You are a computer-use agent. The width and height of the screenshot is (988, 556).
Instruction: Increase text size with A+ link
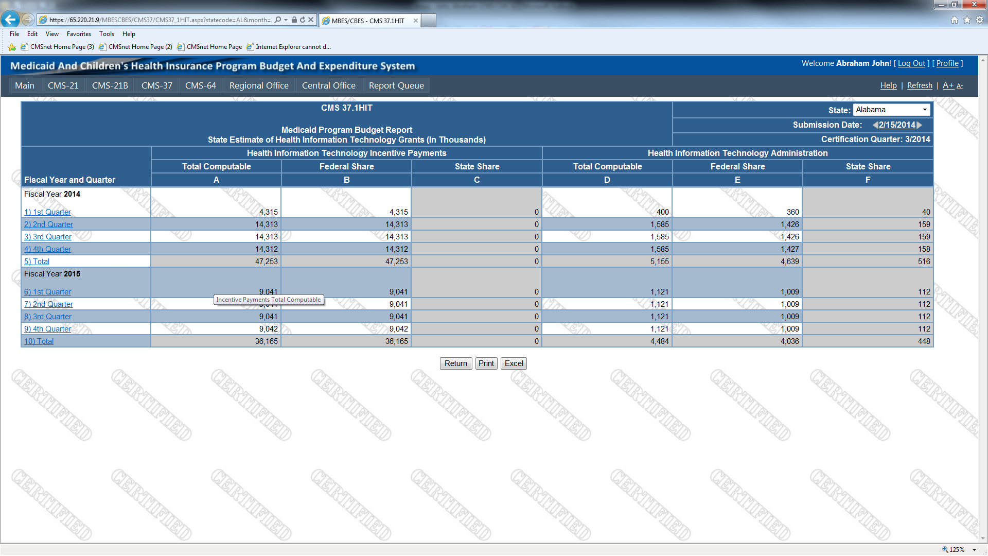click(948, 85)
